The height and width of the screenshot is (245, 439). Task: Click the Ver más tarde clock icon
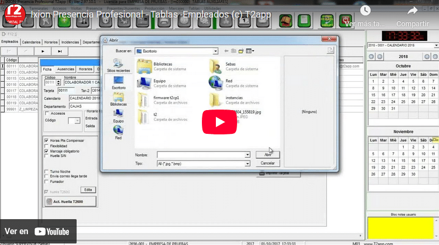pyautogui.click(x=365, y=11)
